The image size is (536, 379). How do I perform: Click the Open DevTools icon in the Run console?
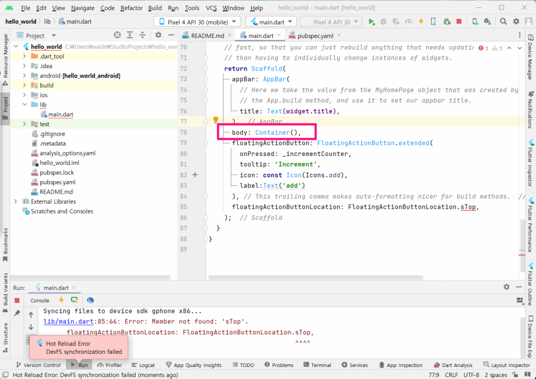coord(91,300)
